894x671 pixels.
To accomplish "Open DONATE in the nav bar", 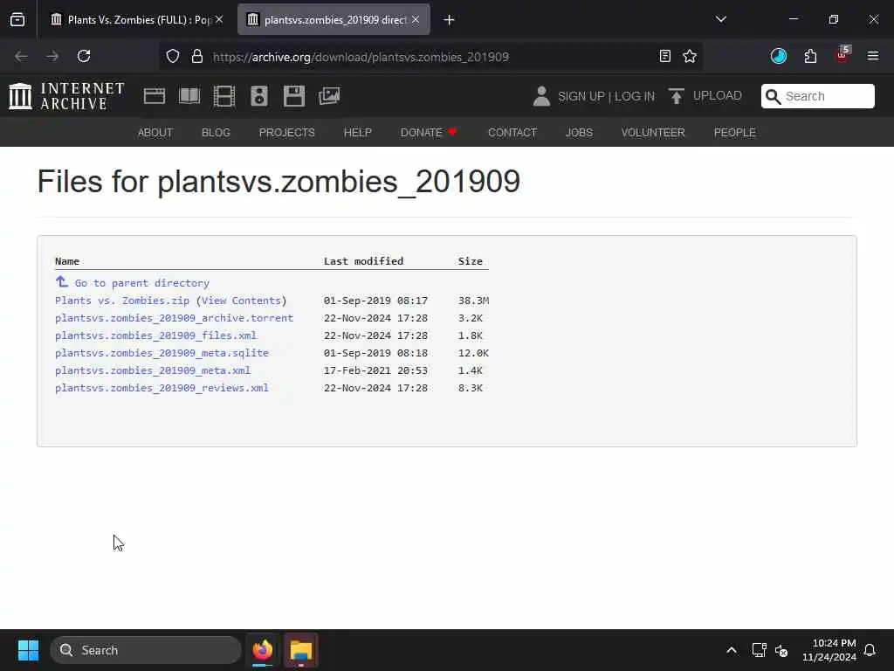I will [429, 133].
